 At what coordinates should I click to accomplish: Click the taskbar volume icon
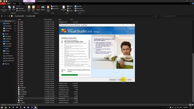178,107
